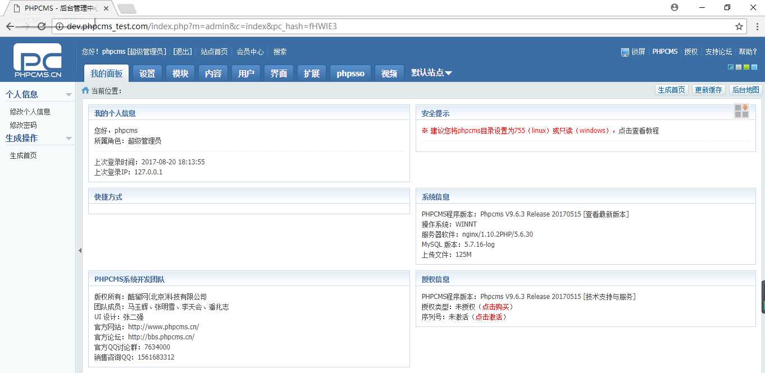This screenshot has height=373, width=765.
Task: Select the dark teal theme swatch
Action: [x=731, y=67]
